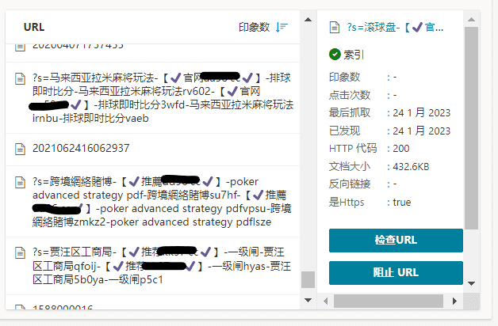This screenshot has width=498, height=326.
Task: Click the document icon for the 贾汪区工商局 row
Action: click(21, 253)
